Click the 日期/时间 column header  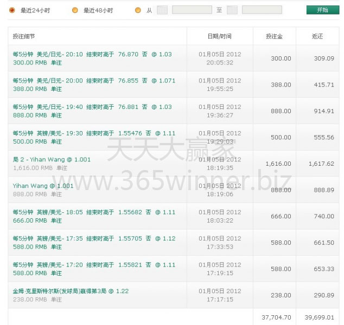click(220, 36)
